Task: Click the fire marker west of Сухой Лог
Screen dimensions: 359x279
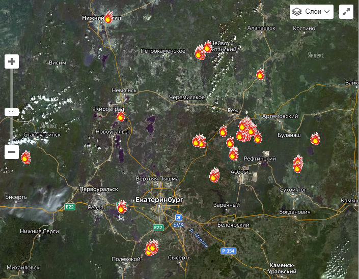Action: point(298,164)
